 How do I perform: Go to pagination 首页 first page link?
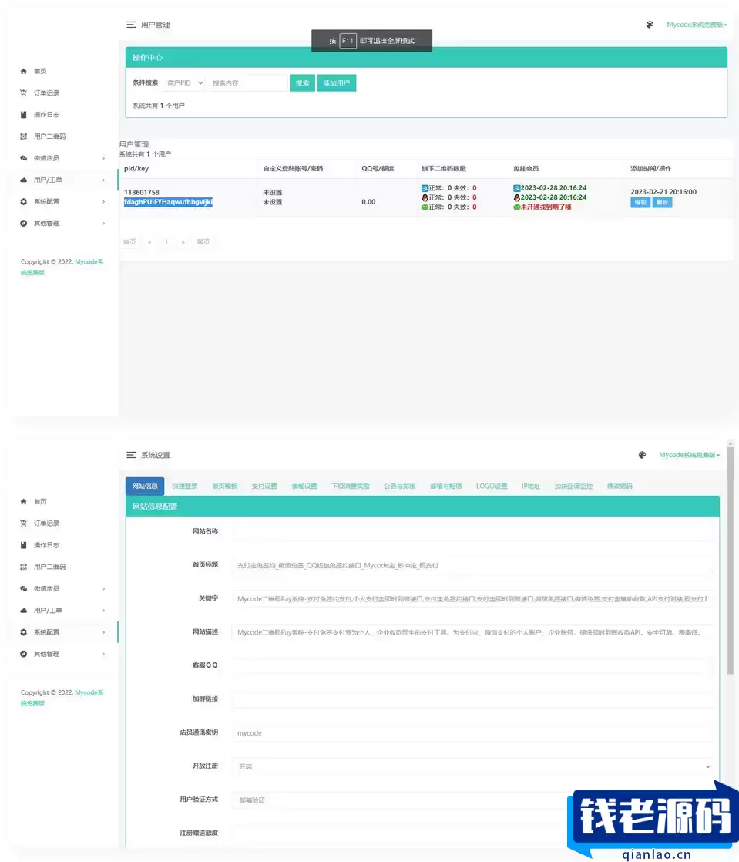(x=129, y=242)
